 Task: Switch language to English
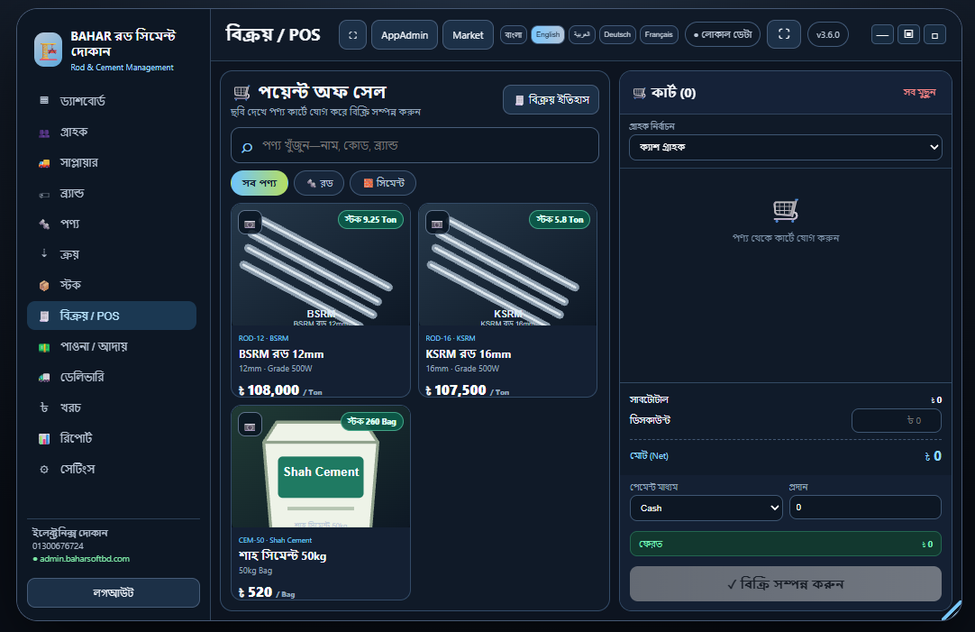tap(548, 35)
